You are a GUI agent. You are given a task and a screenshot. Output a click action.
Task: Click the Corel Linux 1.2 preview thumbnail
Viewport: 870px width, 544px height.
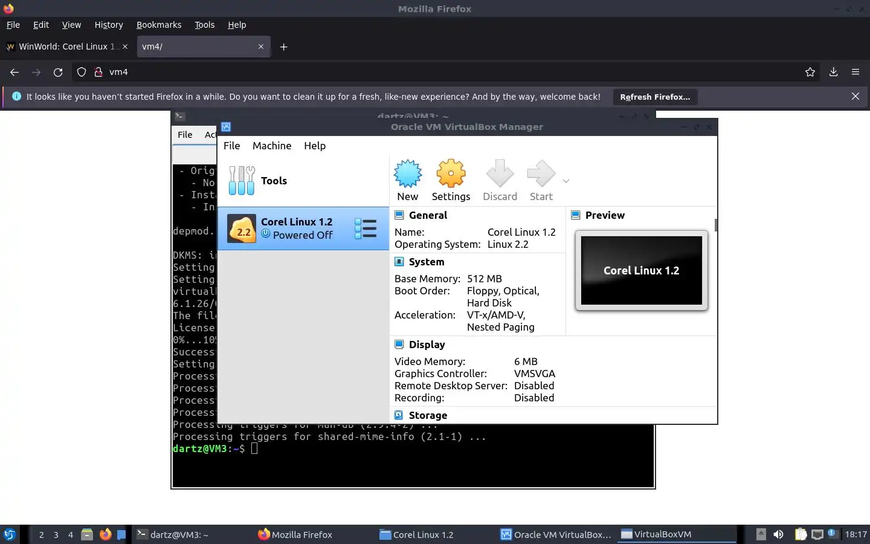point(642,270)
